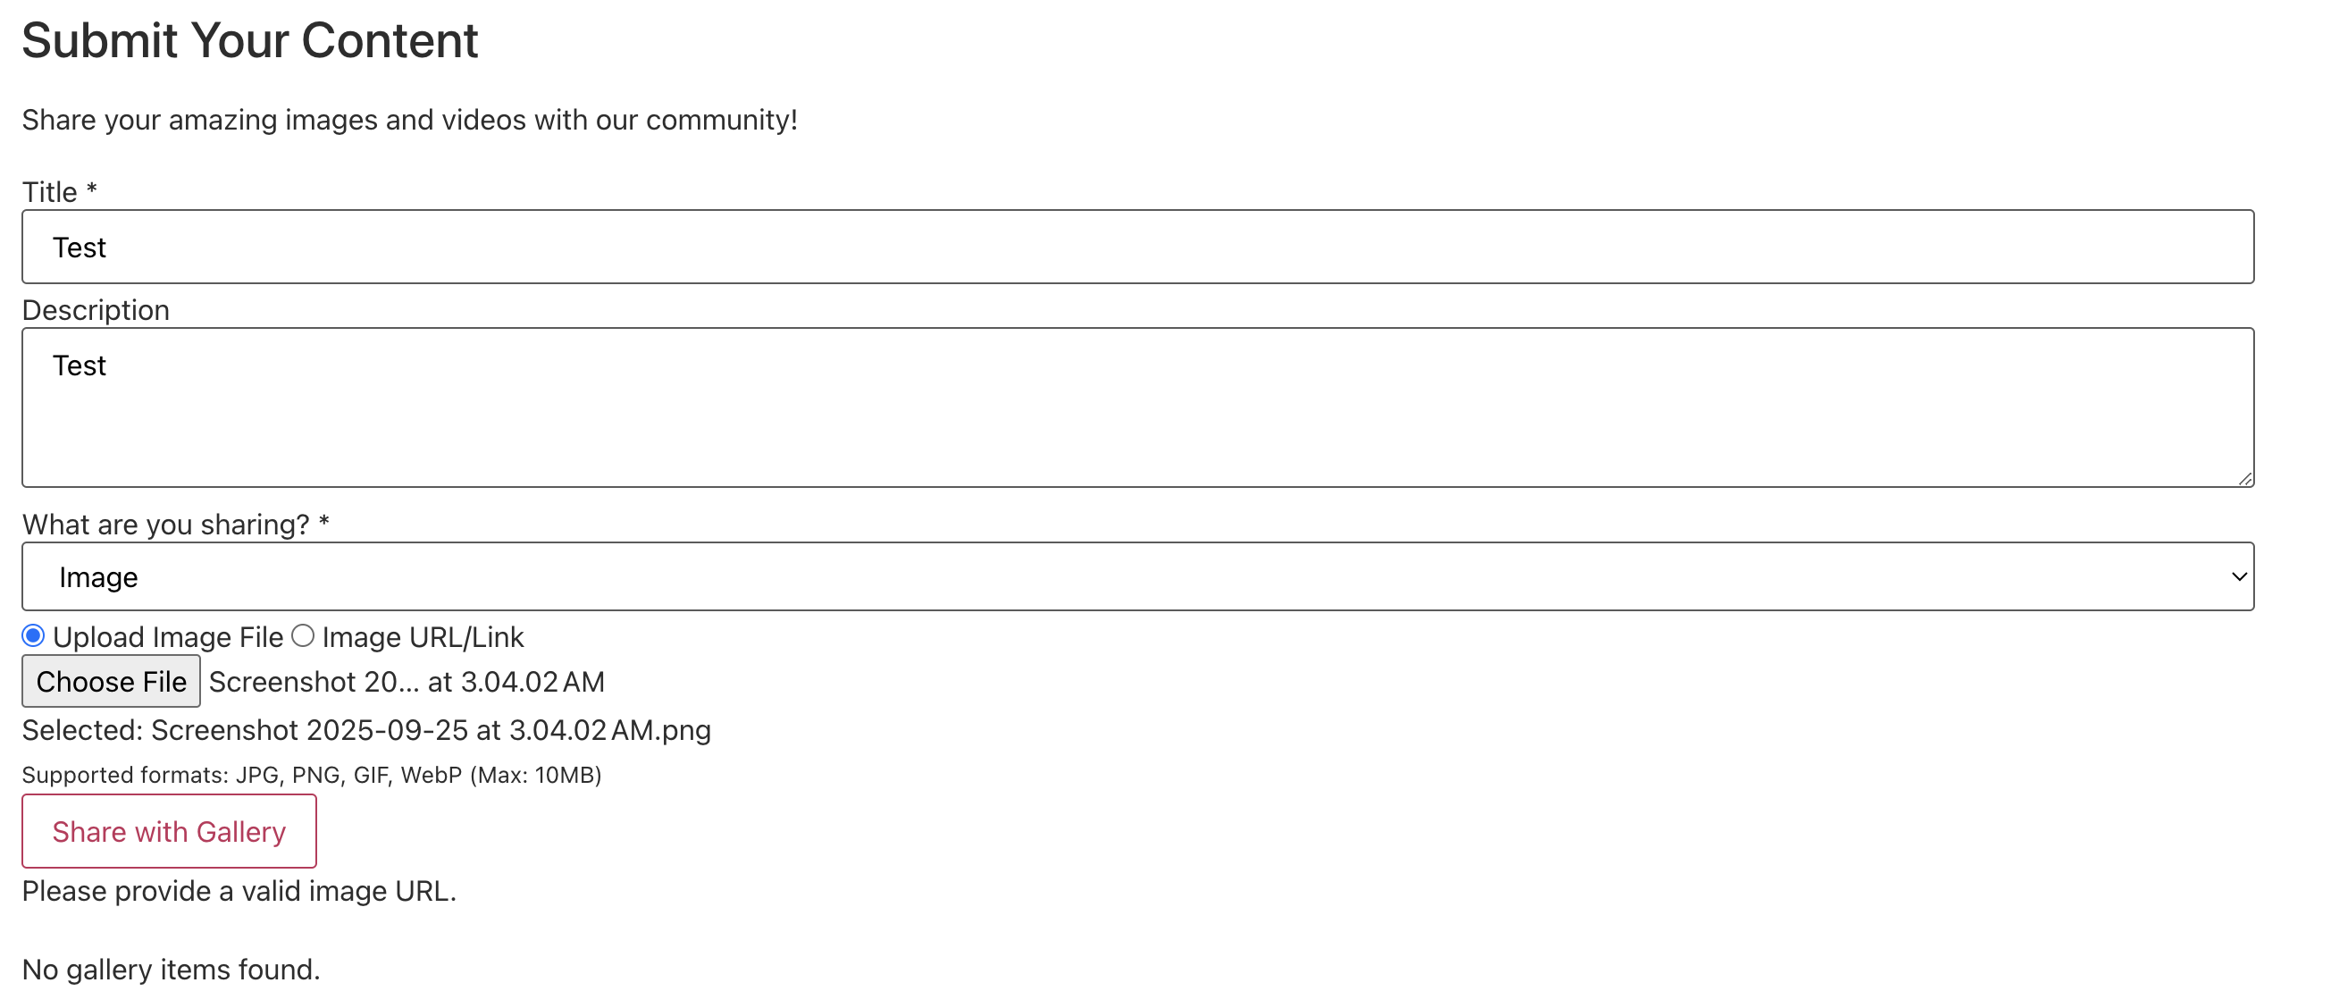
Task: Click the "Upload Image File" label text
Action: click(x=168, y=637)
